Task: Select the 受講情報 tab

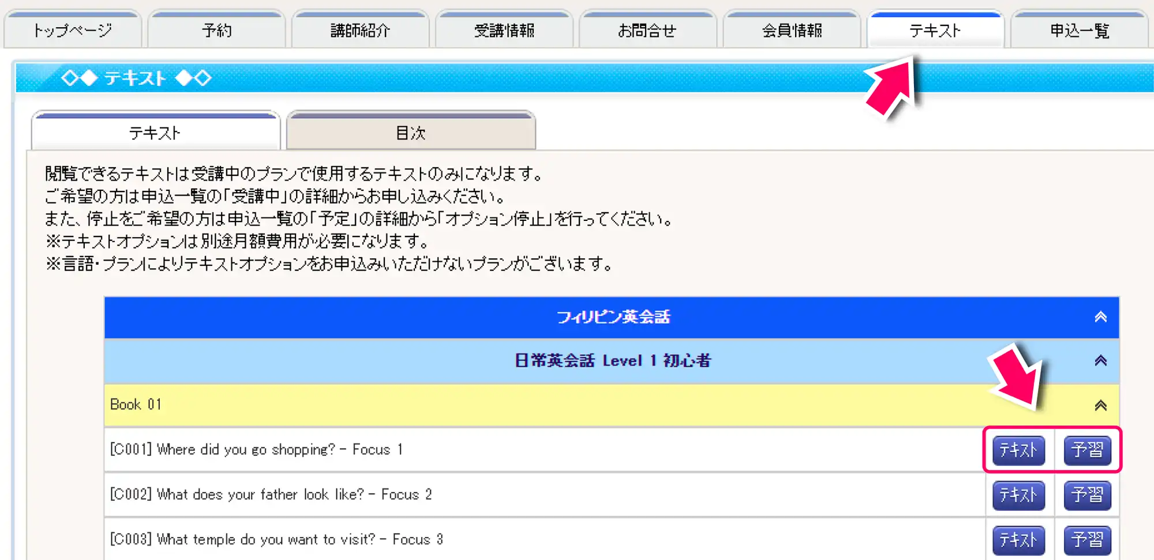Action: click(x=504, y=31)
